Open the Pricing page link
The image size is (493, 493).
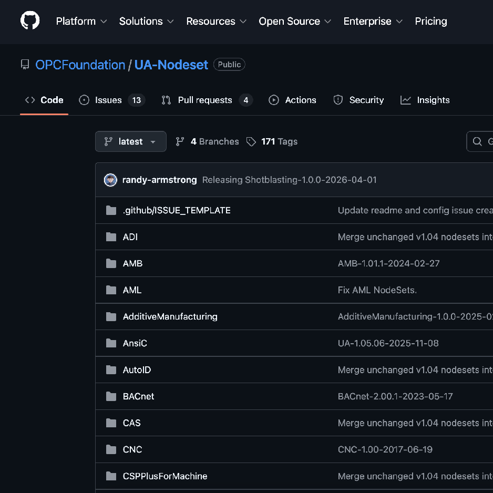(x=431, y=22)
